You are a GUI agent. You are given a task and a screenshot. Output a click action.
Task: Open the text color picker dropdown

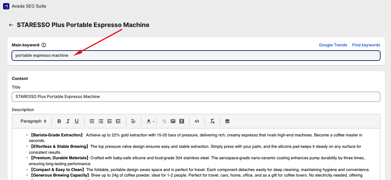point(150,121)
